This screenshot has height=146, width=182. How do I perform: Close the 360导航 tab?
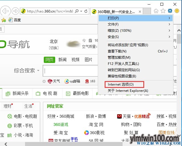(140, 12)
